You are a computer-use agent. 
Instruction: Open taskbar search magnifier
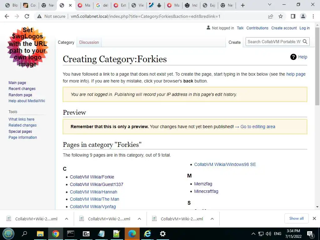pos(24,234)
